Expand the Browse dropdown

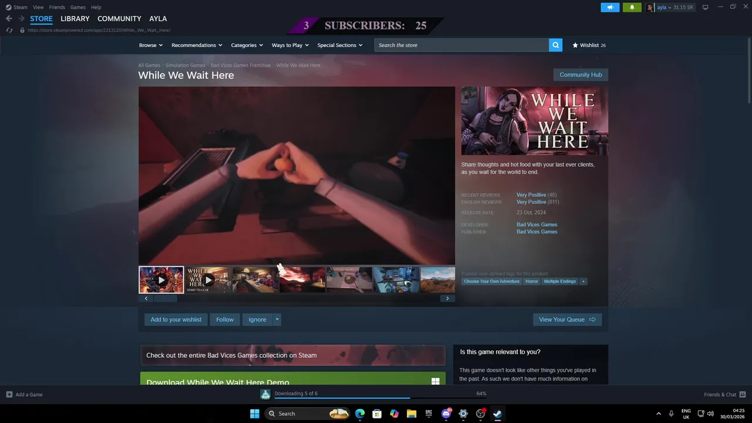(151, 45)
